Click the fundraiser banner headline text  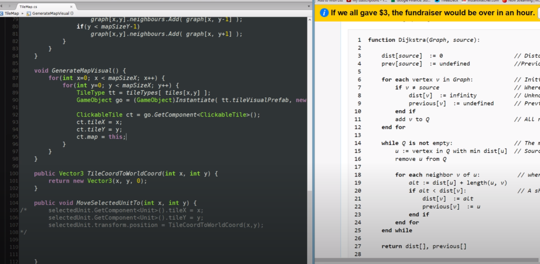[x=432, y=13]
